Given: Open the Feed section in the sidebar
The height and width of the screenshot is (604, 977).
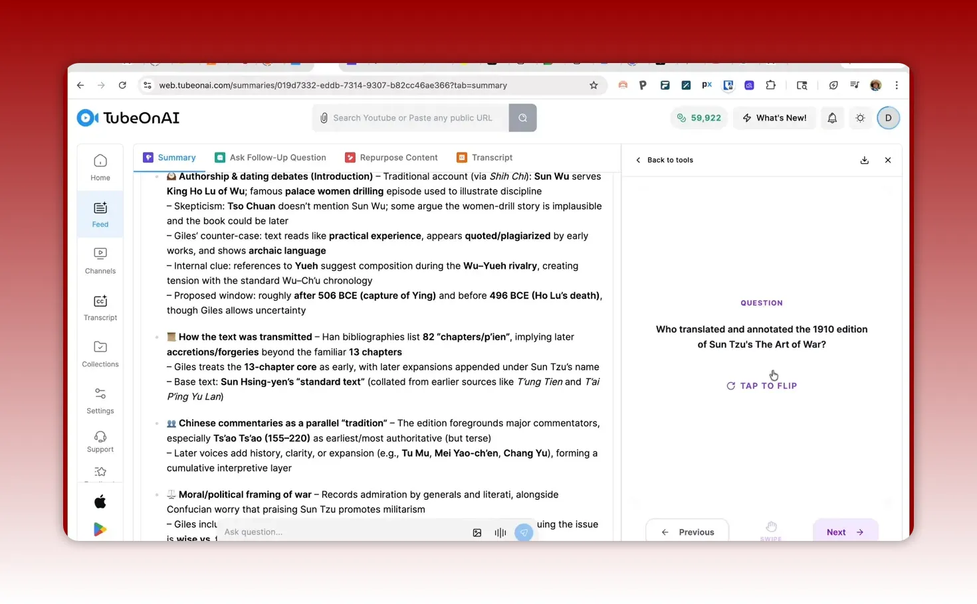Looking at the screenshot, I should point(100,214).
